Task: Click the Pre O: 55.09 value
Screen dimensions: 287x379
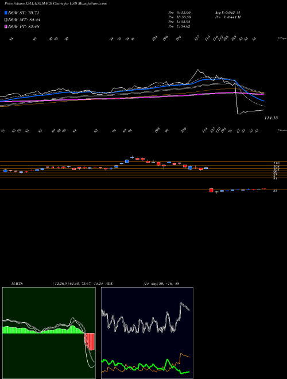Action: tap(179, 12)
